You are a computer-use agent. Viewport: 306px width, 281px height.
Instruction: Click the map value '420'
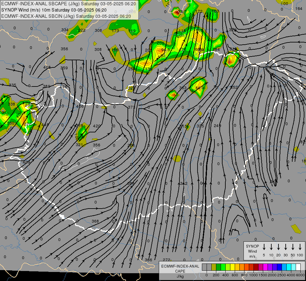tap(97, 126)
